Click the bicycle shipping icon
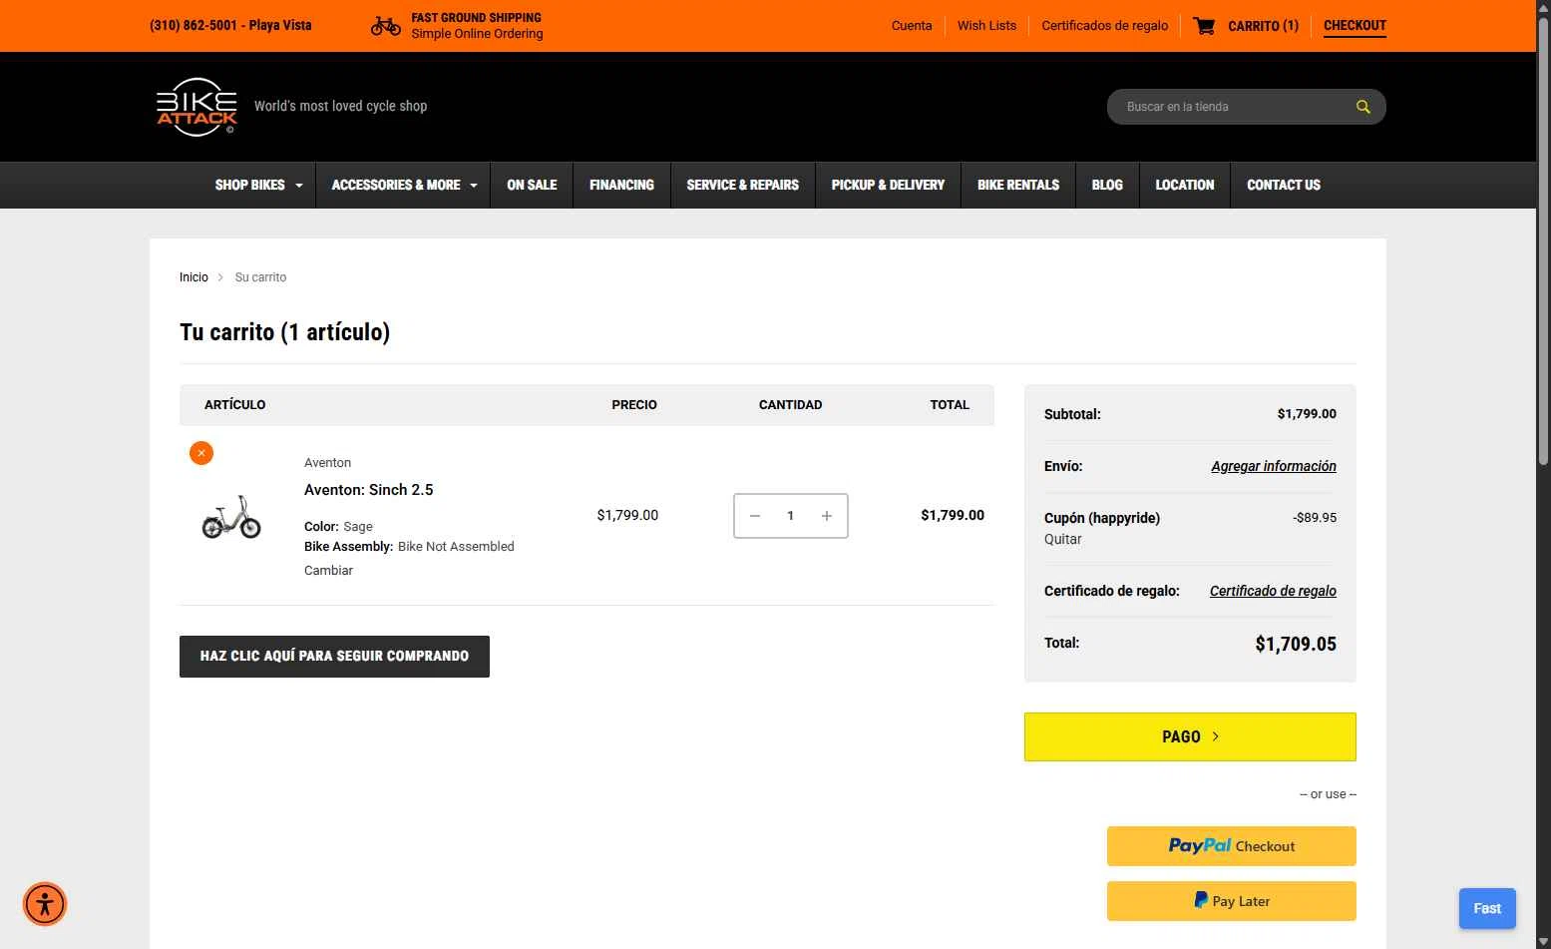 [x=386, y=26]
